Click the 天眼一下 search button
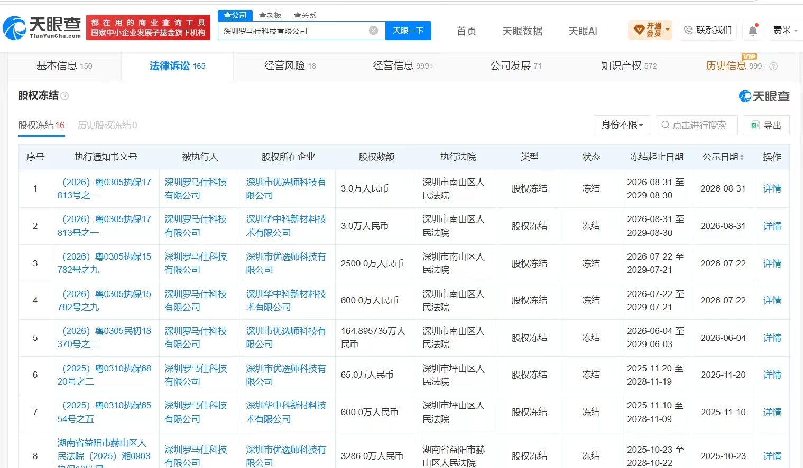Screen dimensions: 803x468 (408, 31)
